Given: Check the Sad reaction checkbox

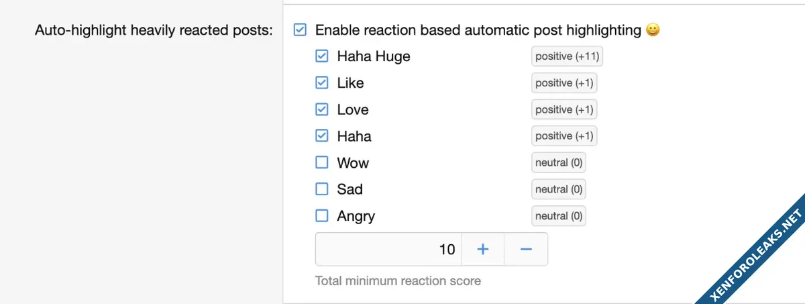Looking at the screenshot, I should pos(322,189).
